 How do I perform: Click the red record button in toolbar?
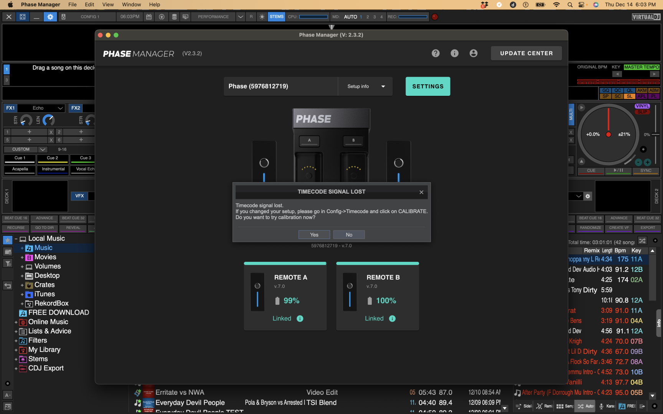point(435,17)
